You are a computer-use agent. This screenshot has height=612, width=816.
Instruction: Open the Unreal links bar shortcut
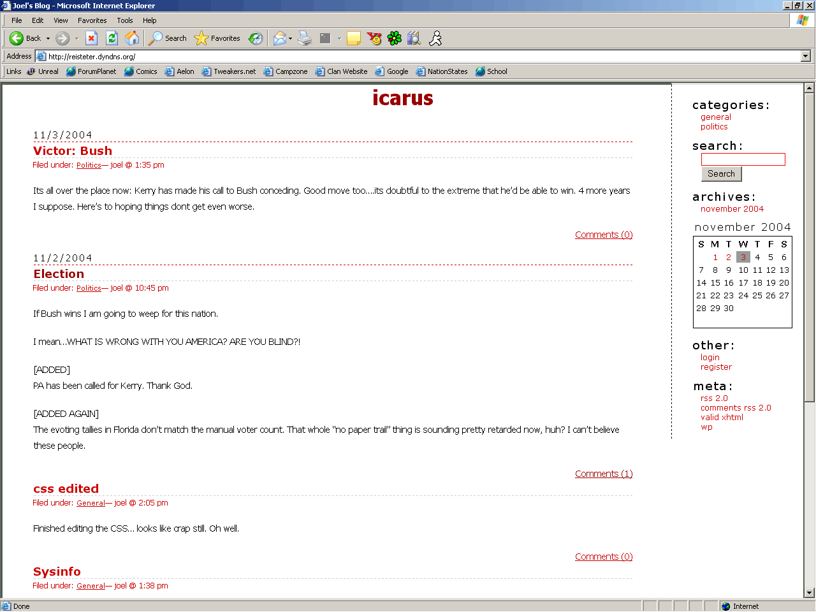pyautogui.click(x=43, y=71)
